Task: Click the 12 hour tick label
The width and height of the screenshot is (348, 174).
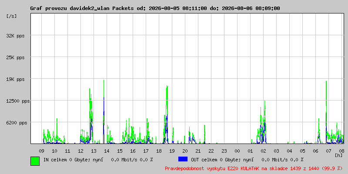Action: [x=80, y=151]
